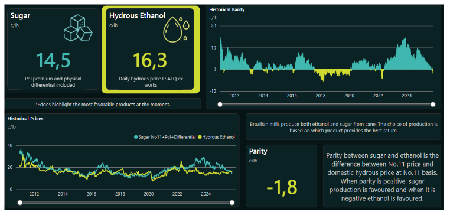Viewport: 450px width, 215px height.
Task: Click the Sugar No11+Pol+Differential legend label
Action: pos(167,137)
